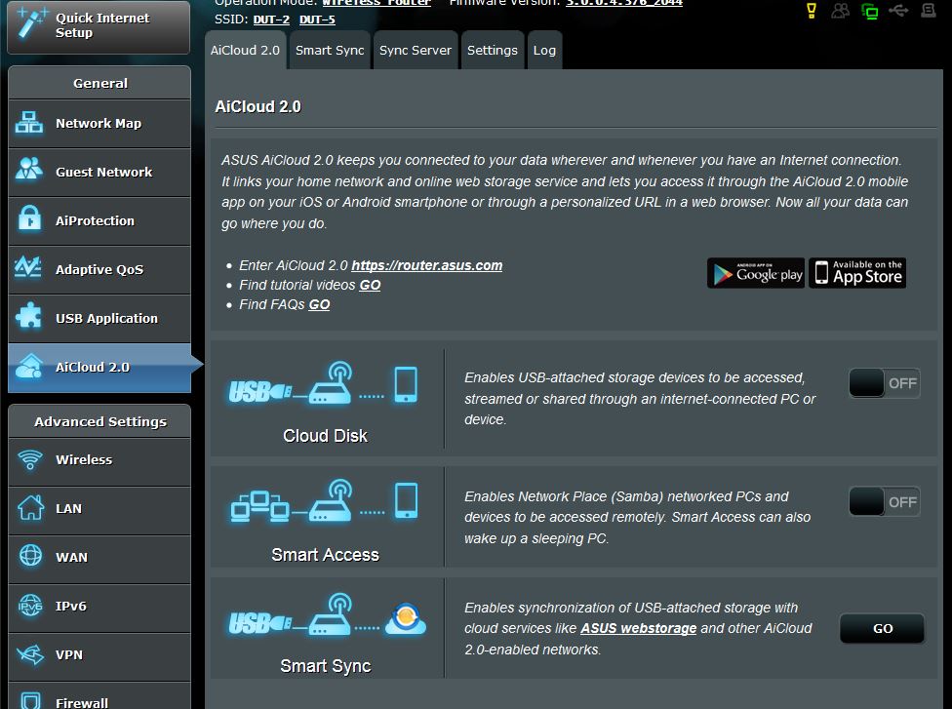
Task: Select AiCloud 2.0 in sidebar menu
Action: (99, 368)
